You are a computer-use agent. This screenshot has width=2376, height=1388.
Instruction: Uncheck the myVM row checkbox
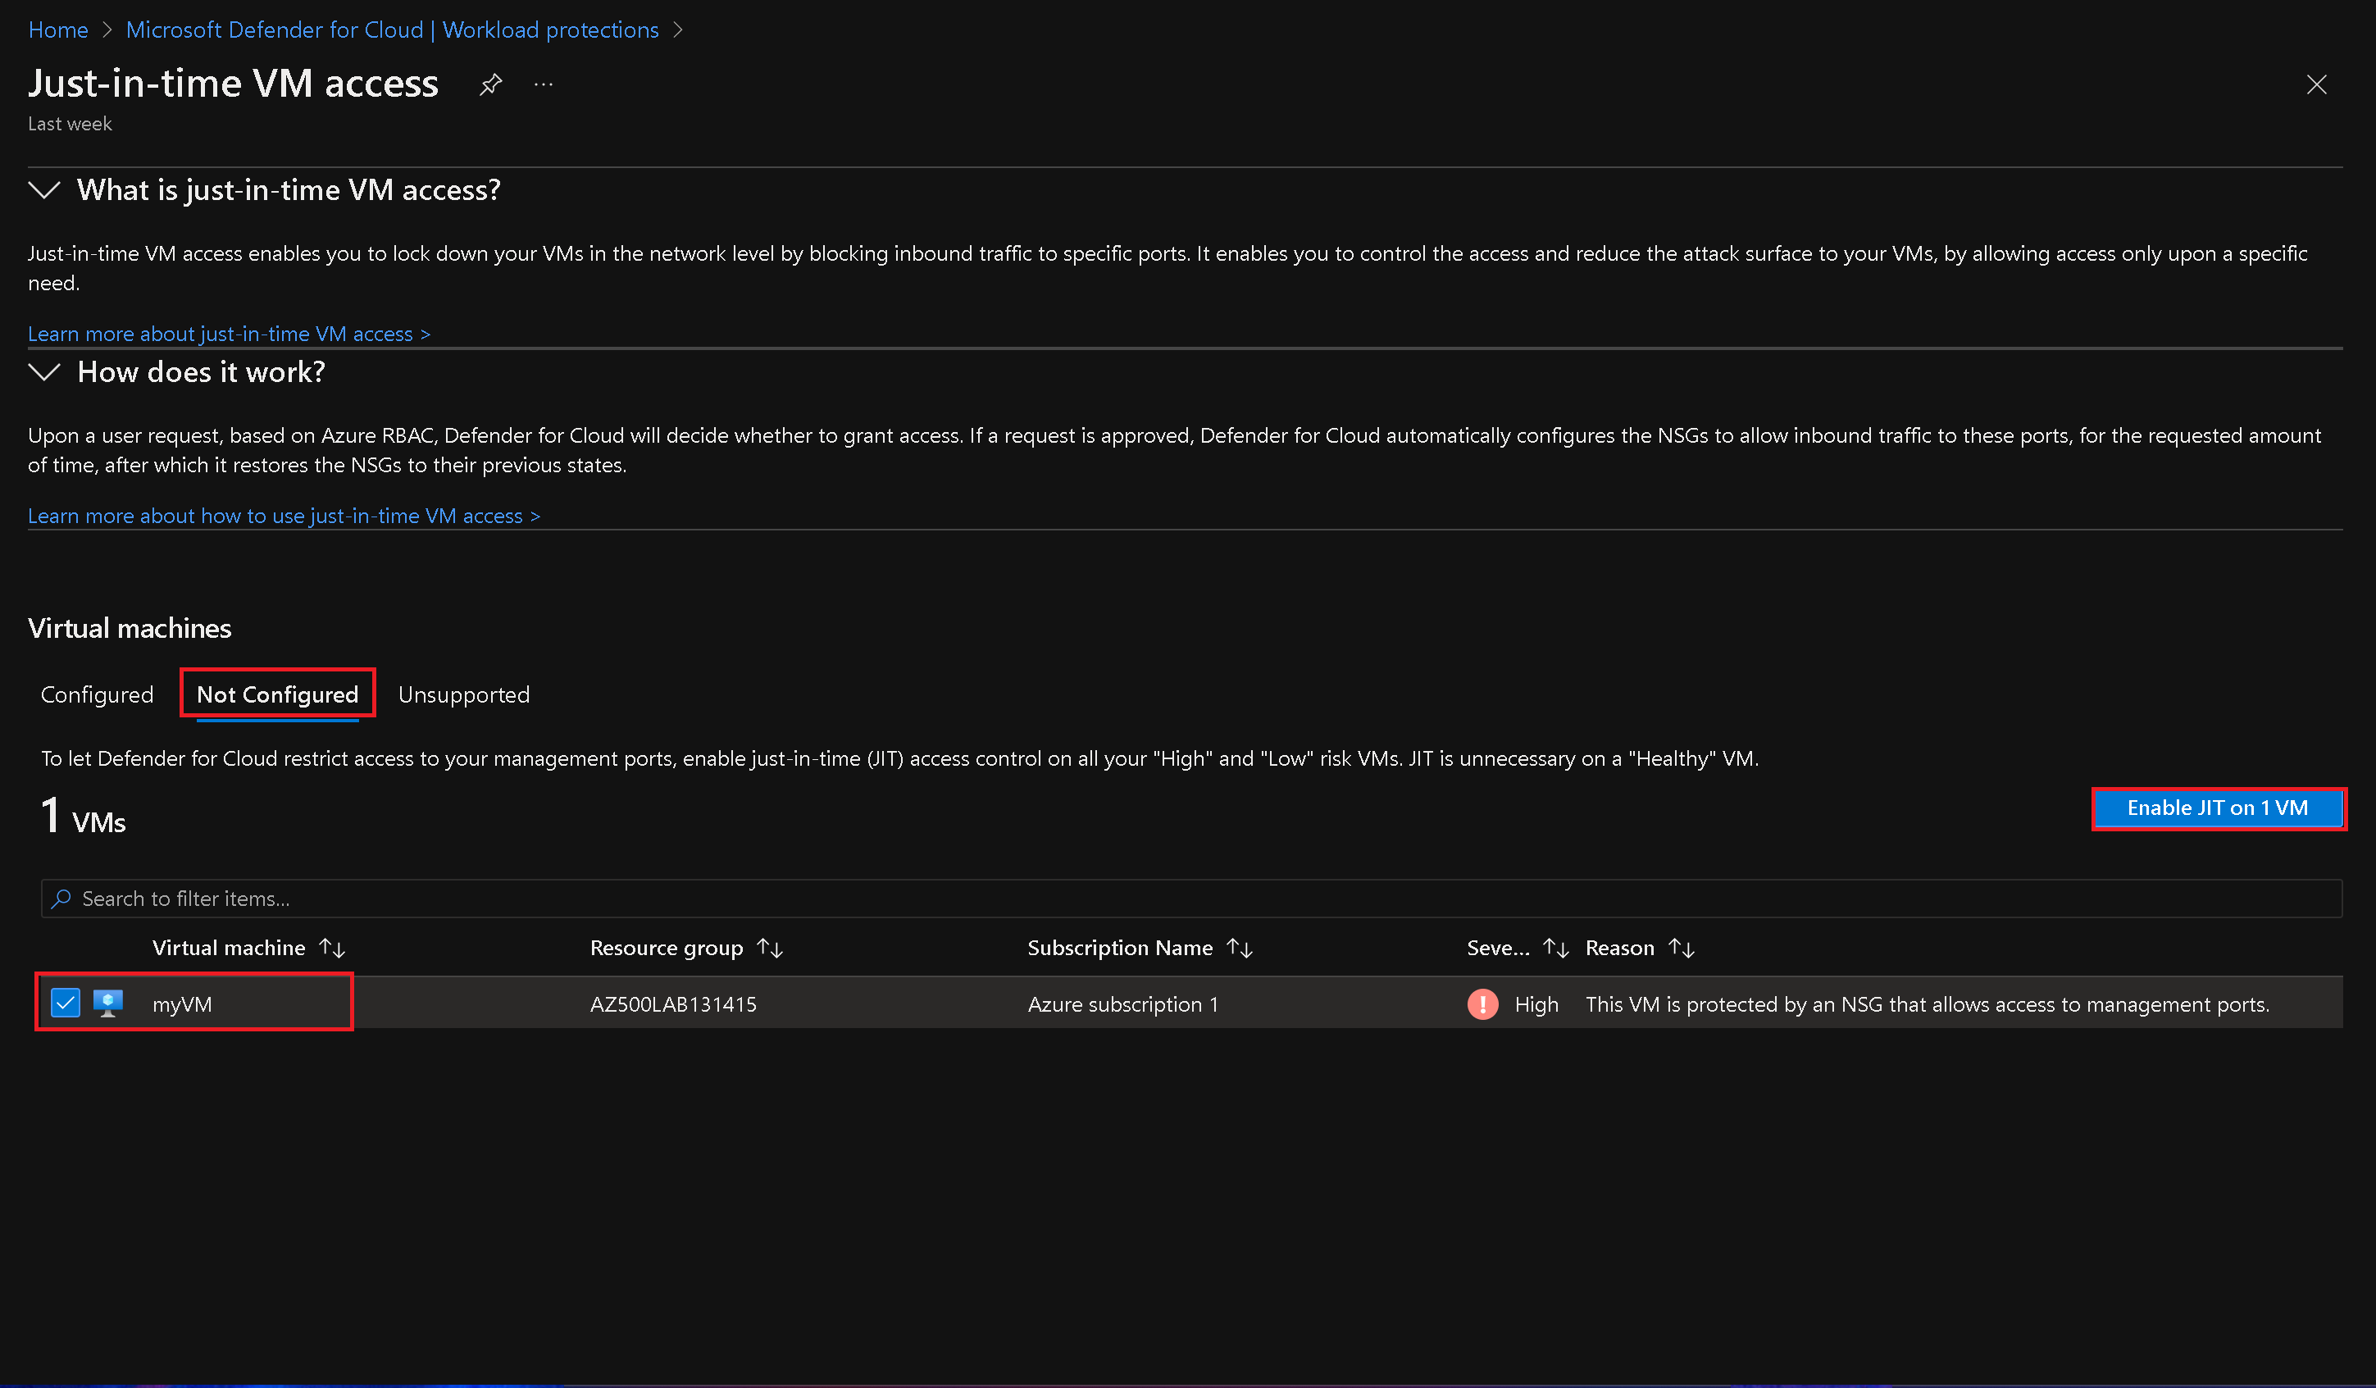(65, 1003)
